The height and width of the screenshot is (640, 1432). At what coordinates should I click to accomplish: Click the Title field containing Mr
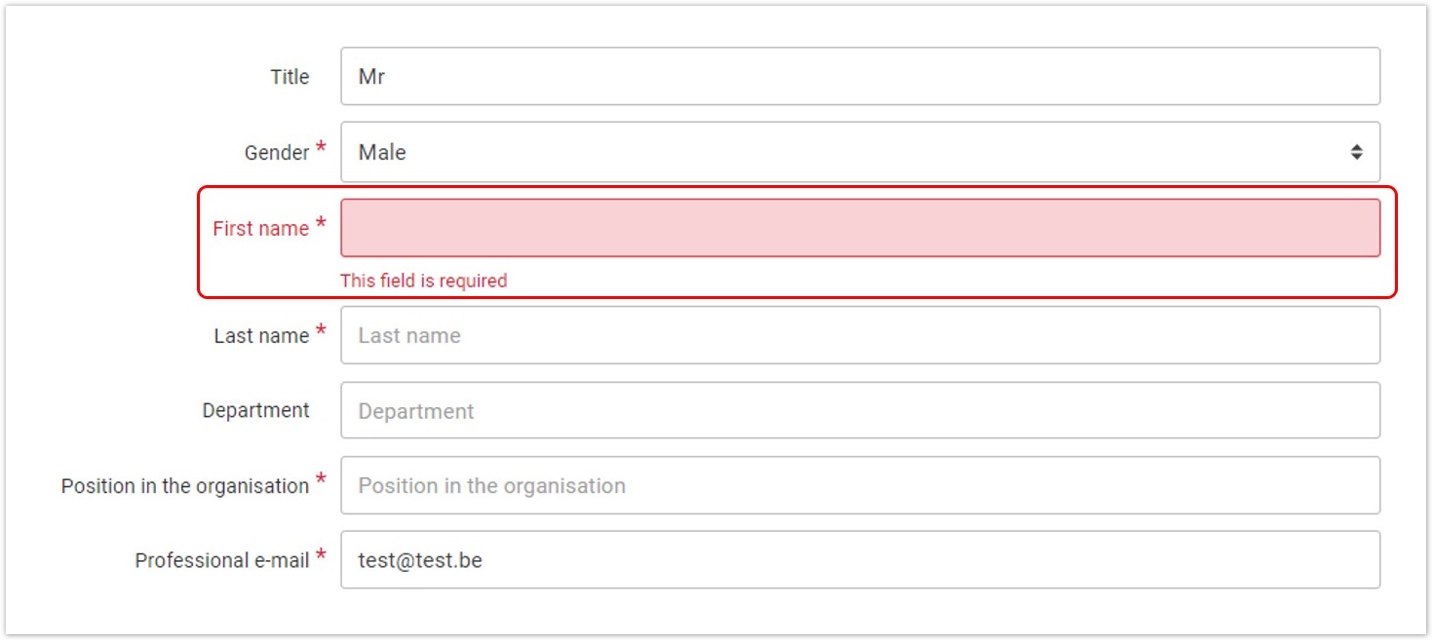point(860,76)
